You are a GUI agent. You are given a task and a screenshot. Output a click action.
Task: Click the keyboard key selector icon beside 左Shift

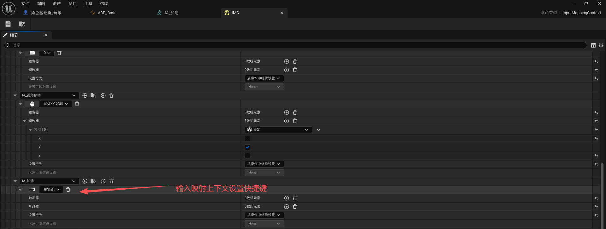32,190
